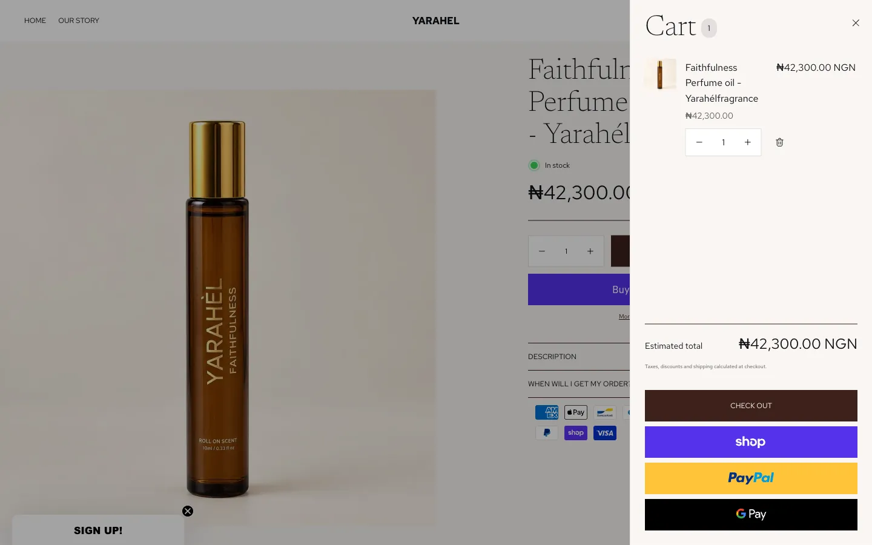Close the cart drawer
This screenshot has height=545, width=872.
click(x=856, y=23)
